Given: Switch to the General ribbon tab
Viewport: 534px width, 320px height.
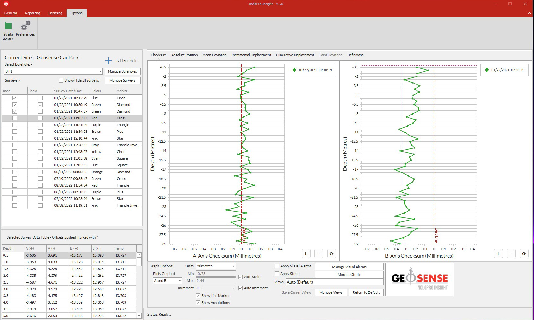Looking at the screenshot, I should point(11,13).
